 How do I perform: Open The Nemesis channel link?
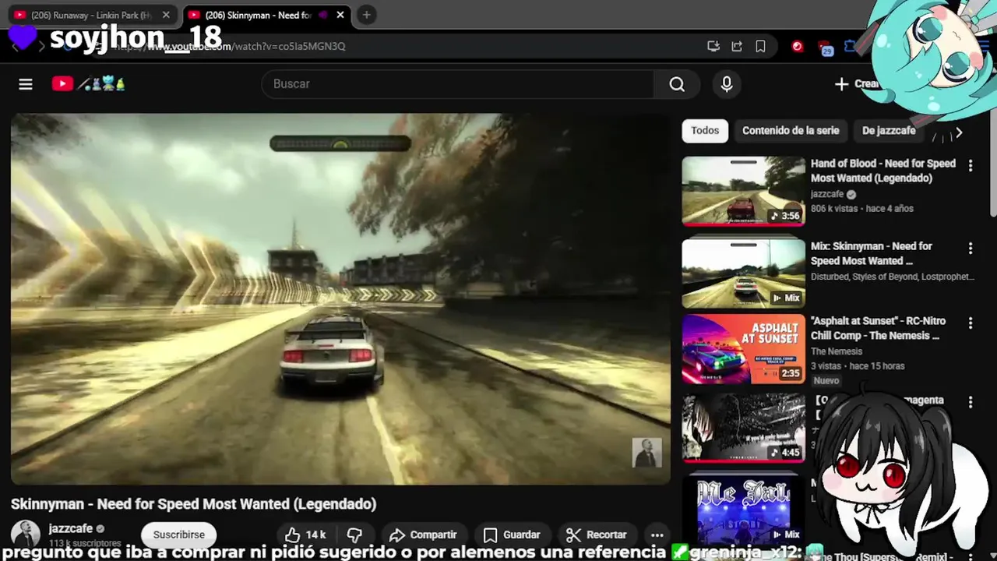pos(837,351)
